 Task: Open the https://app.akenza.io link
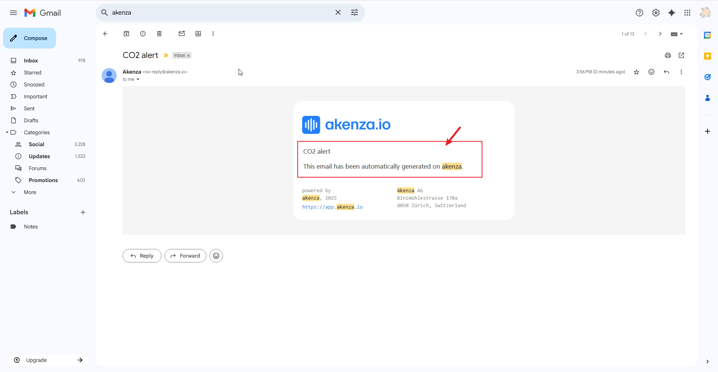332,207
